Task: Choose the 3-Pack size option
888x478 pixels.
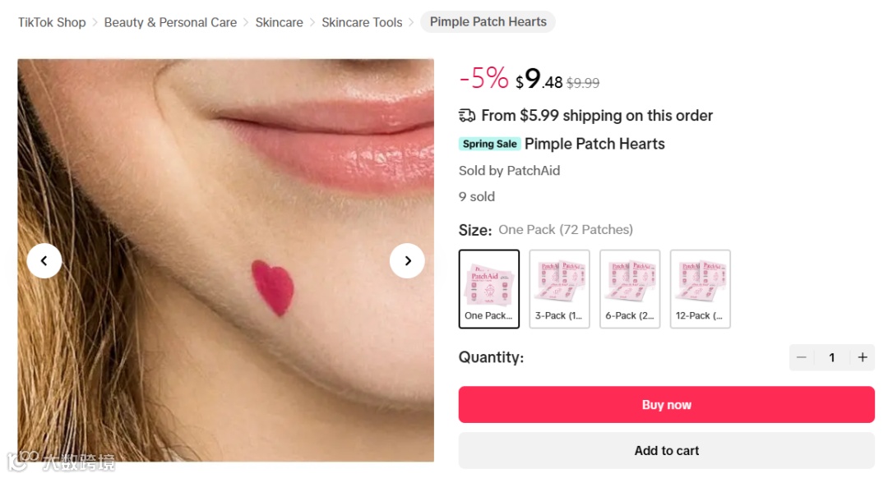Action: tap(560, 289)
